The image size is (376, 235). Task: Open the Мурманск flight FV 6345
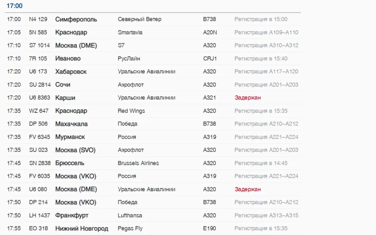click(153, 137)
